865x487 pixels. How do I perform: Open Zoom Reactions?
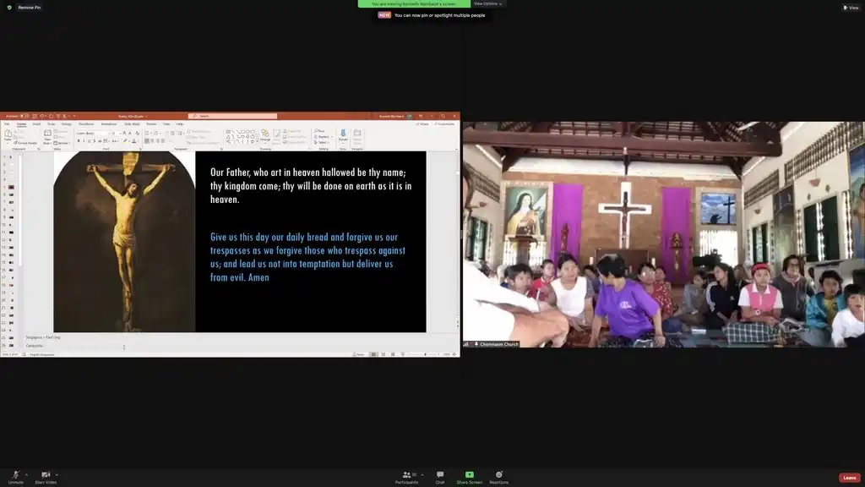[498, 478]
